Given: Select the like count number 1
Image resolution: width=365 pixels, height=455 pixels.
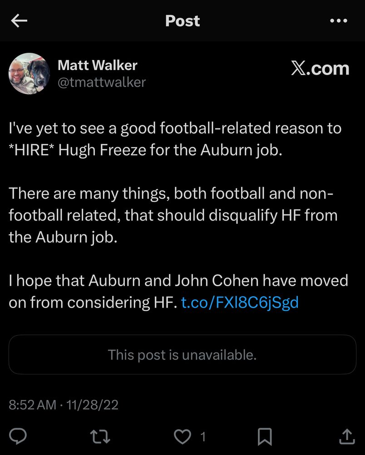Looking at the screenshot, I should (203, 437).
